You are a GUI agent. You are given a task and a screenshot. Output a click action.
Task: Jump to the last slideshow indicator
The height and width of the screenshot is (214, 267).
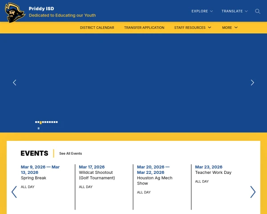(x=57, y=122)
